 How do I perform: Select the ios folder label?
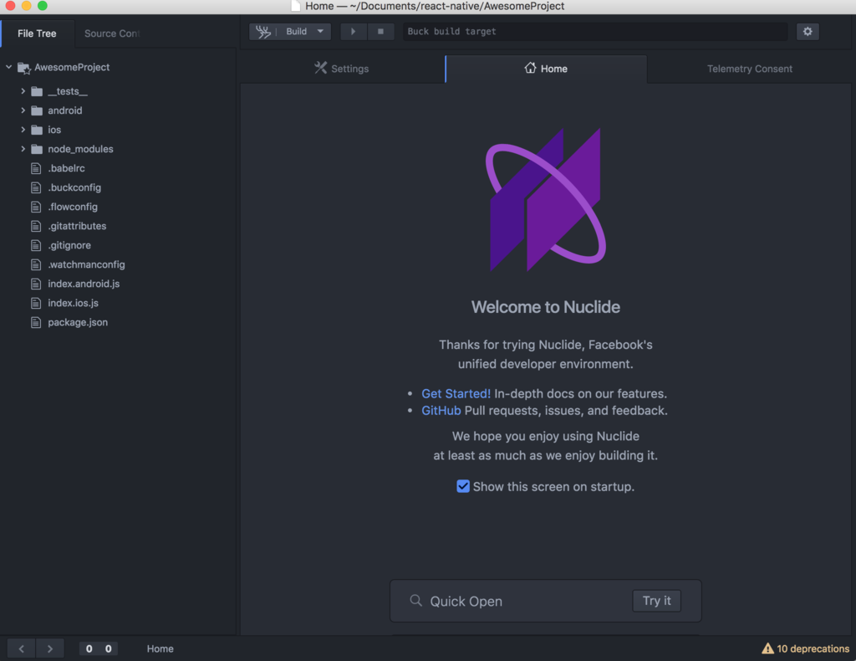point(54,130)
